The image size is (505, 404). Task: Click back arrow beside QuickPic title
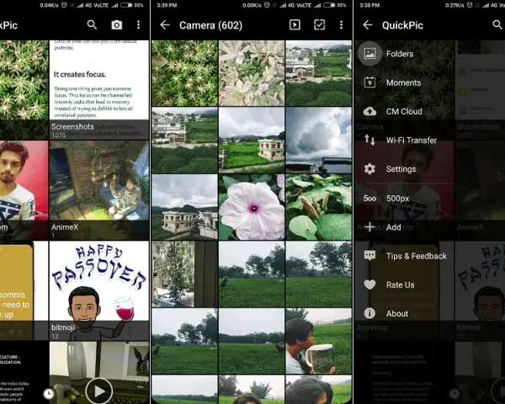pyautogui.click(x=368, y=24)
